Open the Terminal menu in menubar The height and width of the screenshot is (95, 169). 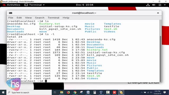click(53, 18)
